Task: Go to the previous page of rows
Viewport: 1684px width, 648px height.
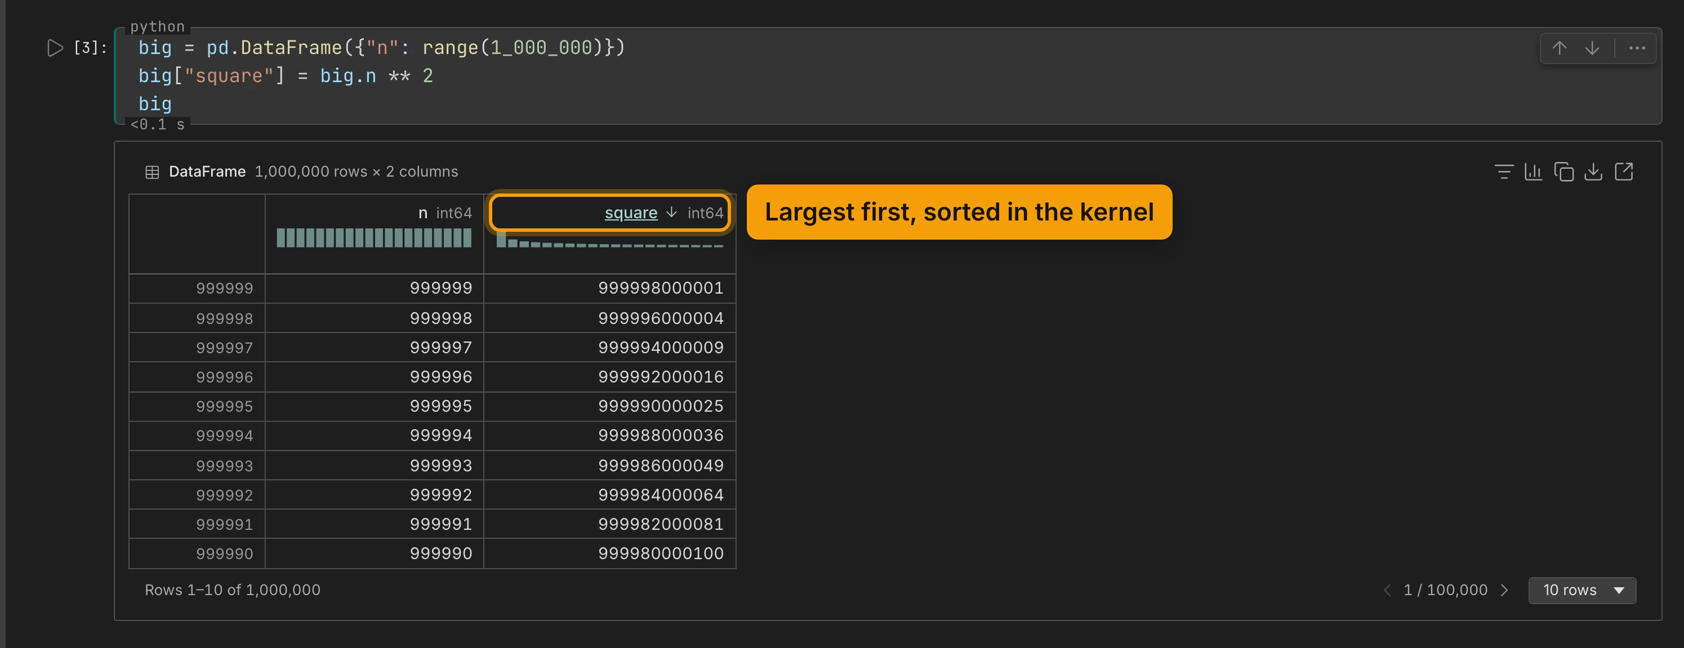Action: (x=1387, y=590)
